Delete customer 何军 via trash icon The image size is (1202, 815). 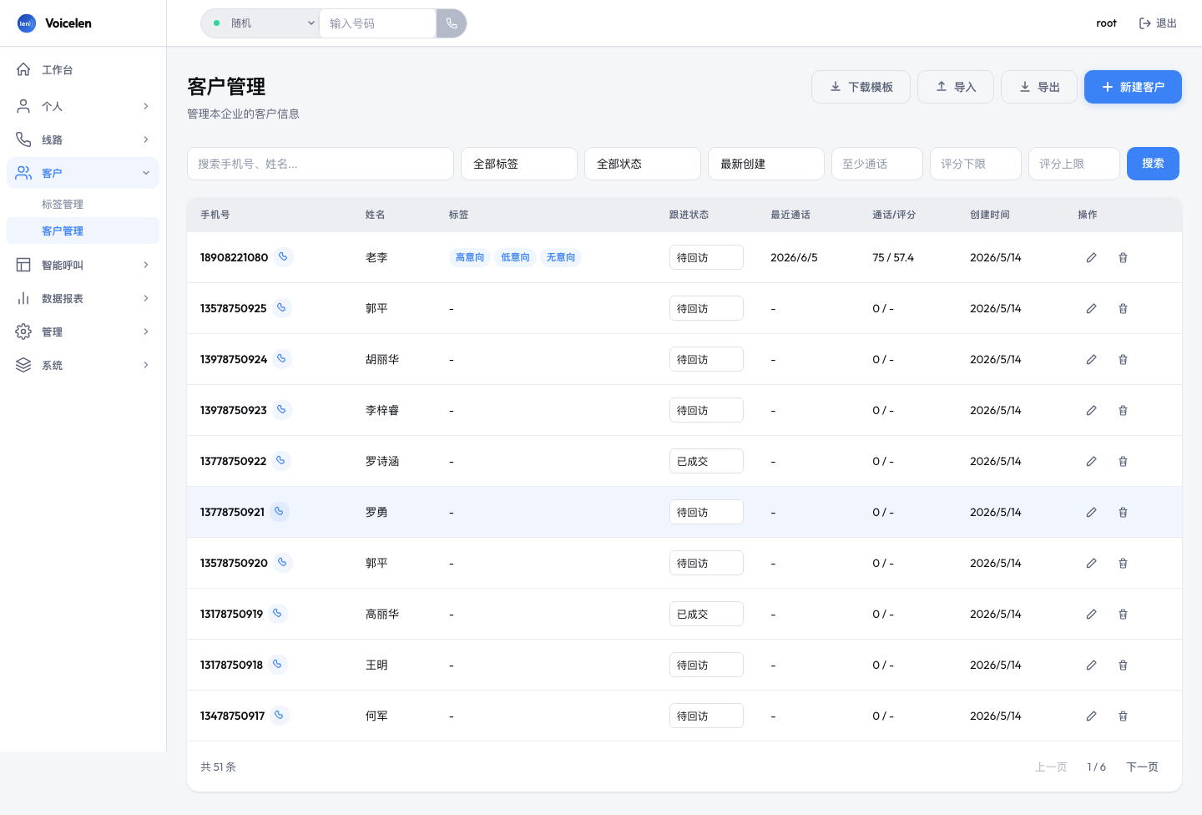[x=1123, y=716]
